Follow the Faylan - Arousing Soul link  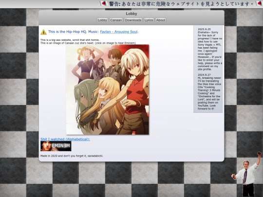pos(119,32)
